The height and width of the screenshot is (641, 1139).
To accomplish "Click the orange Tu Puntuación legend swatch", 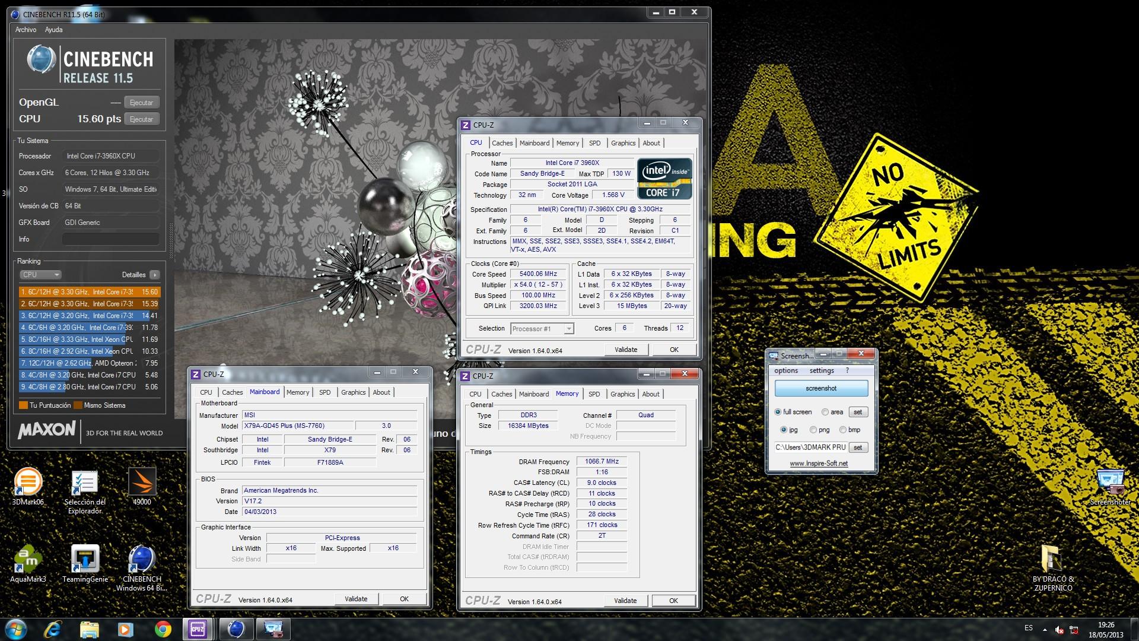I will coord(23,405).
